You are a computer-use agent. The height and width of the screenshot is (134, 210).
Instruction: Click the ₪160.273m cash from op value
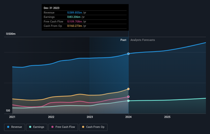click(x=75, y=26)
